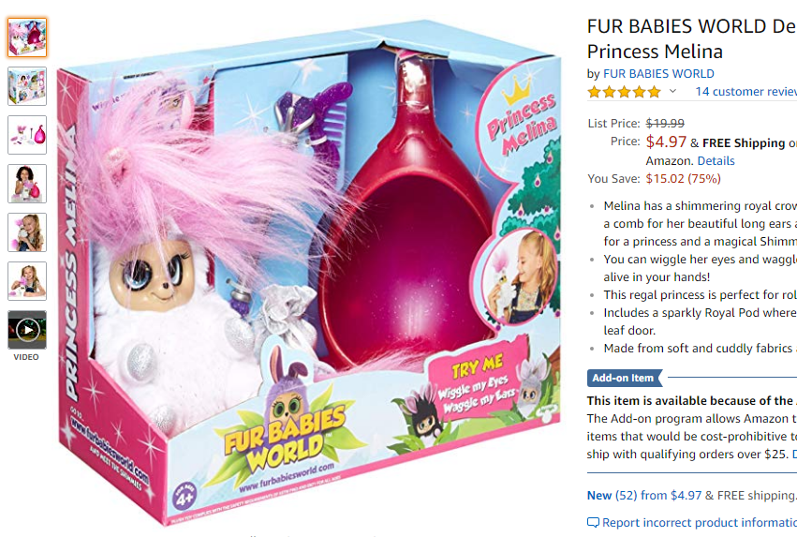Click the main Princess Melina product image

310,272
